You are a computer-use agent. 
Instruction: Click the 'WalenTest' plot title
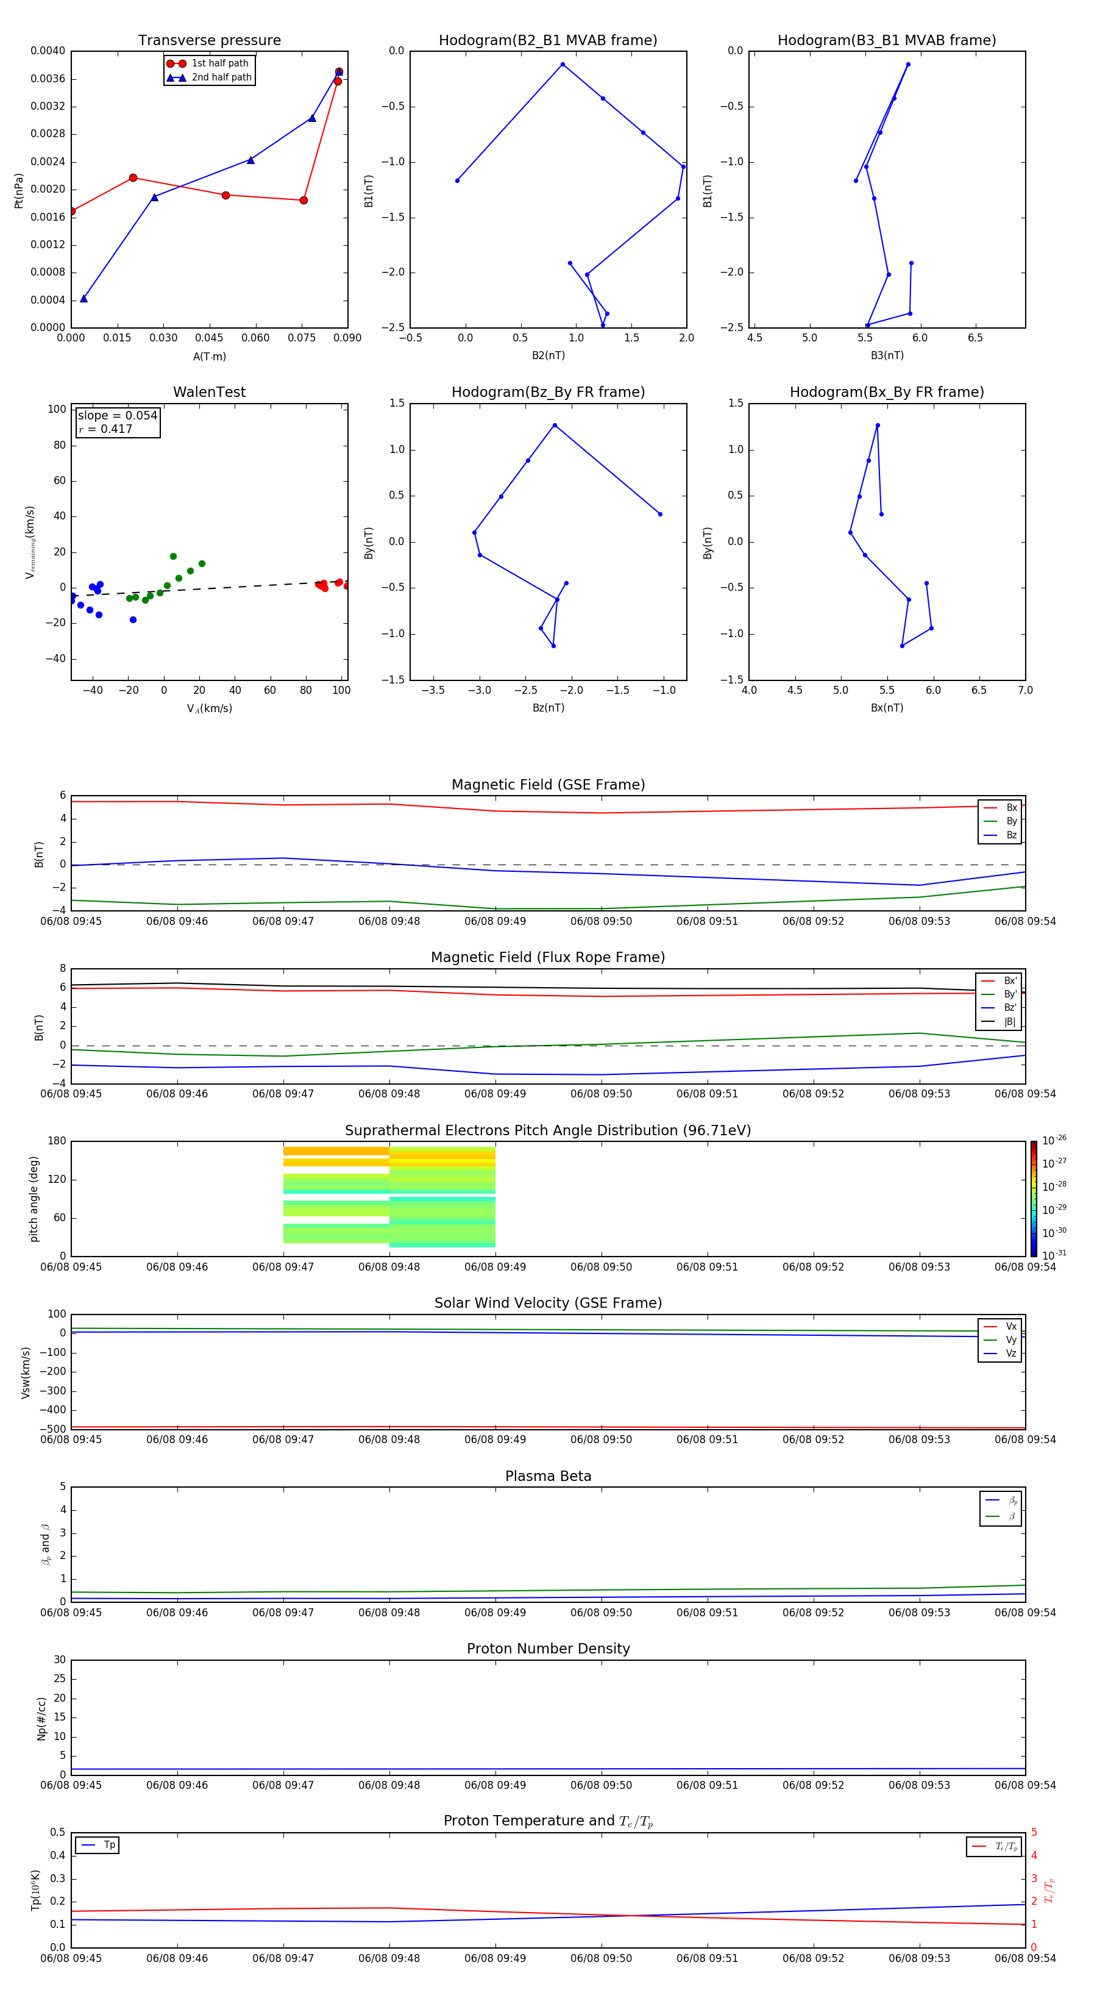pyautogui.click(x=209, y=392)
